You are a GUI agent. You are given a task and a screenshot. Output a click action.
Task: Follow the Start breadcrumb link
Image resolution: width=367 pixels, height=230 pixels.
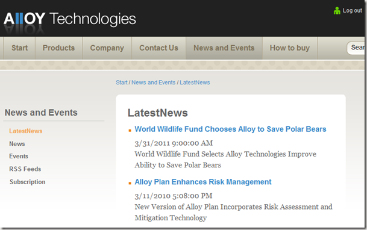point(122,82)
